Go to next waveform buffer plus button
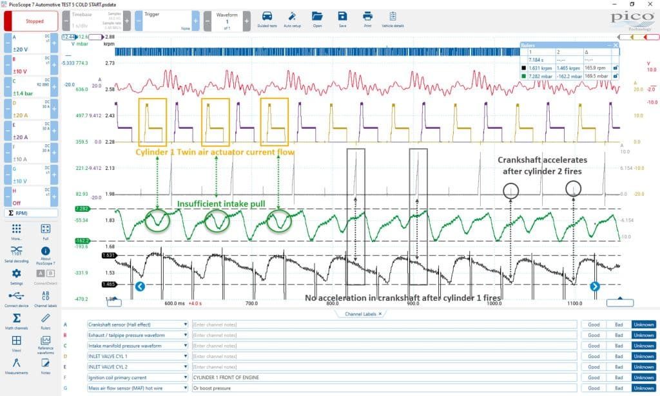The height and width of the screenshot is (396, 660). point(247,21)
